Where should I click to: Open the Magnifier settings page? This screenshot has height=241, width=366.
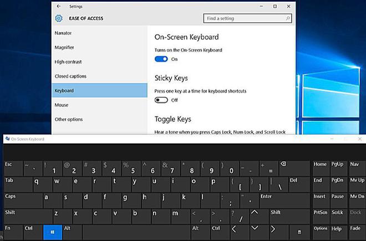(x=99, y=47)
